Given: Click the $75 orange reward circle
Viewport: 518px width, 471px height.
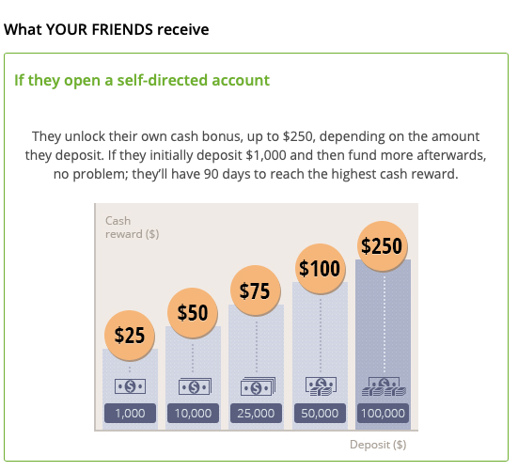Looking at the screenshot, I should coord(256,290).
